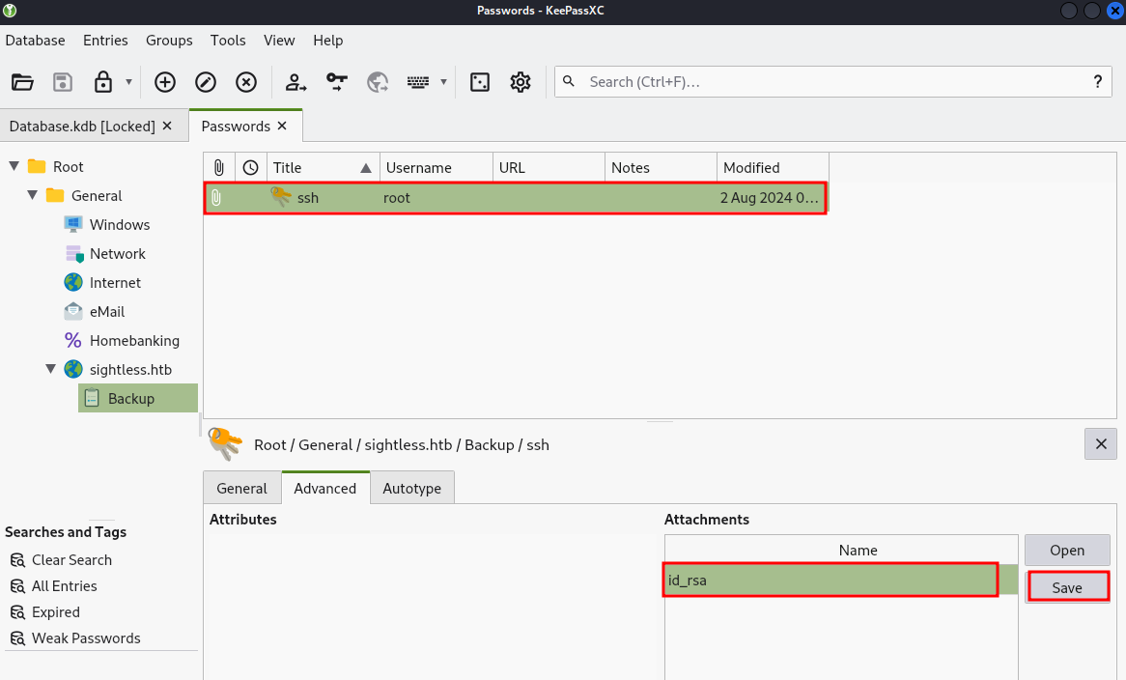
Task: Click the search entries field
Action: (x=830, y=82)
